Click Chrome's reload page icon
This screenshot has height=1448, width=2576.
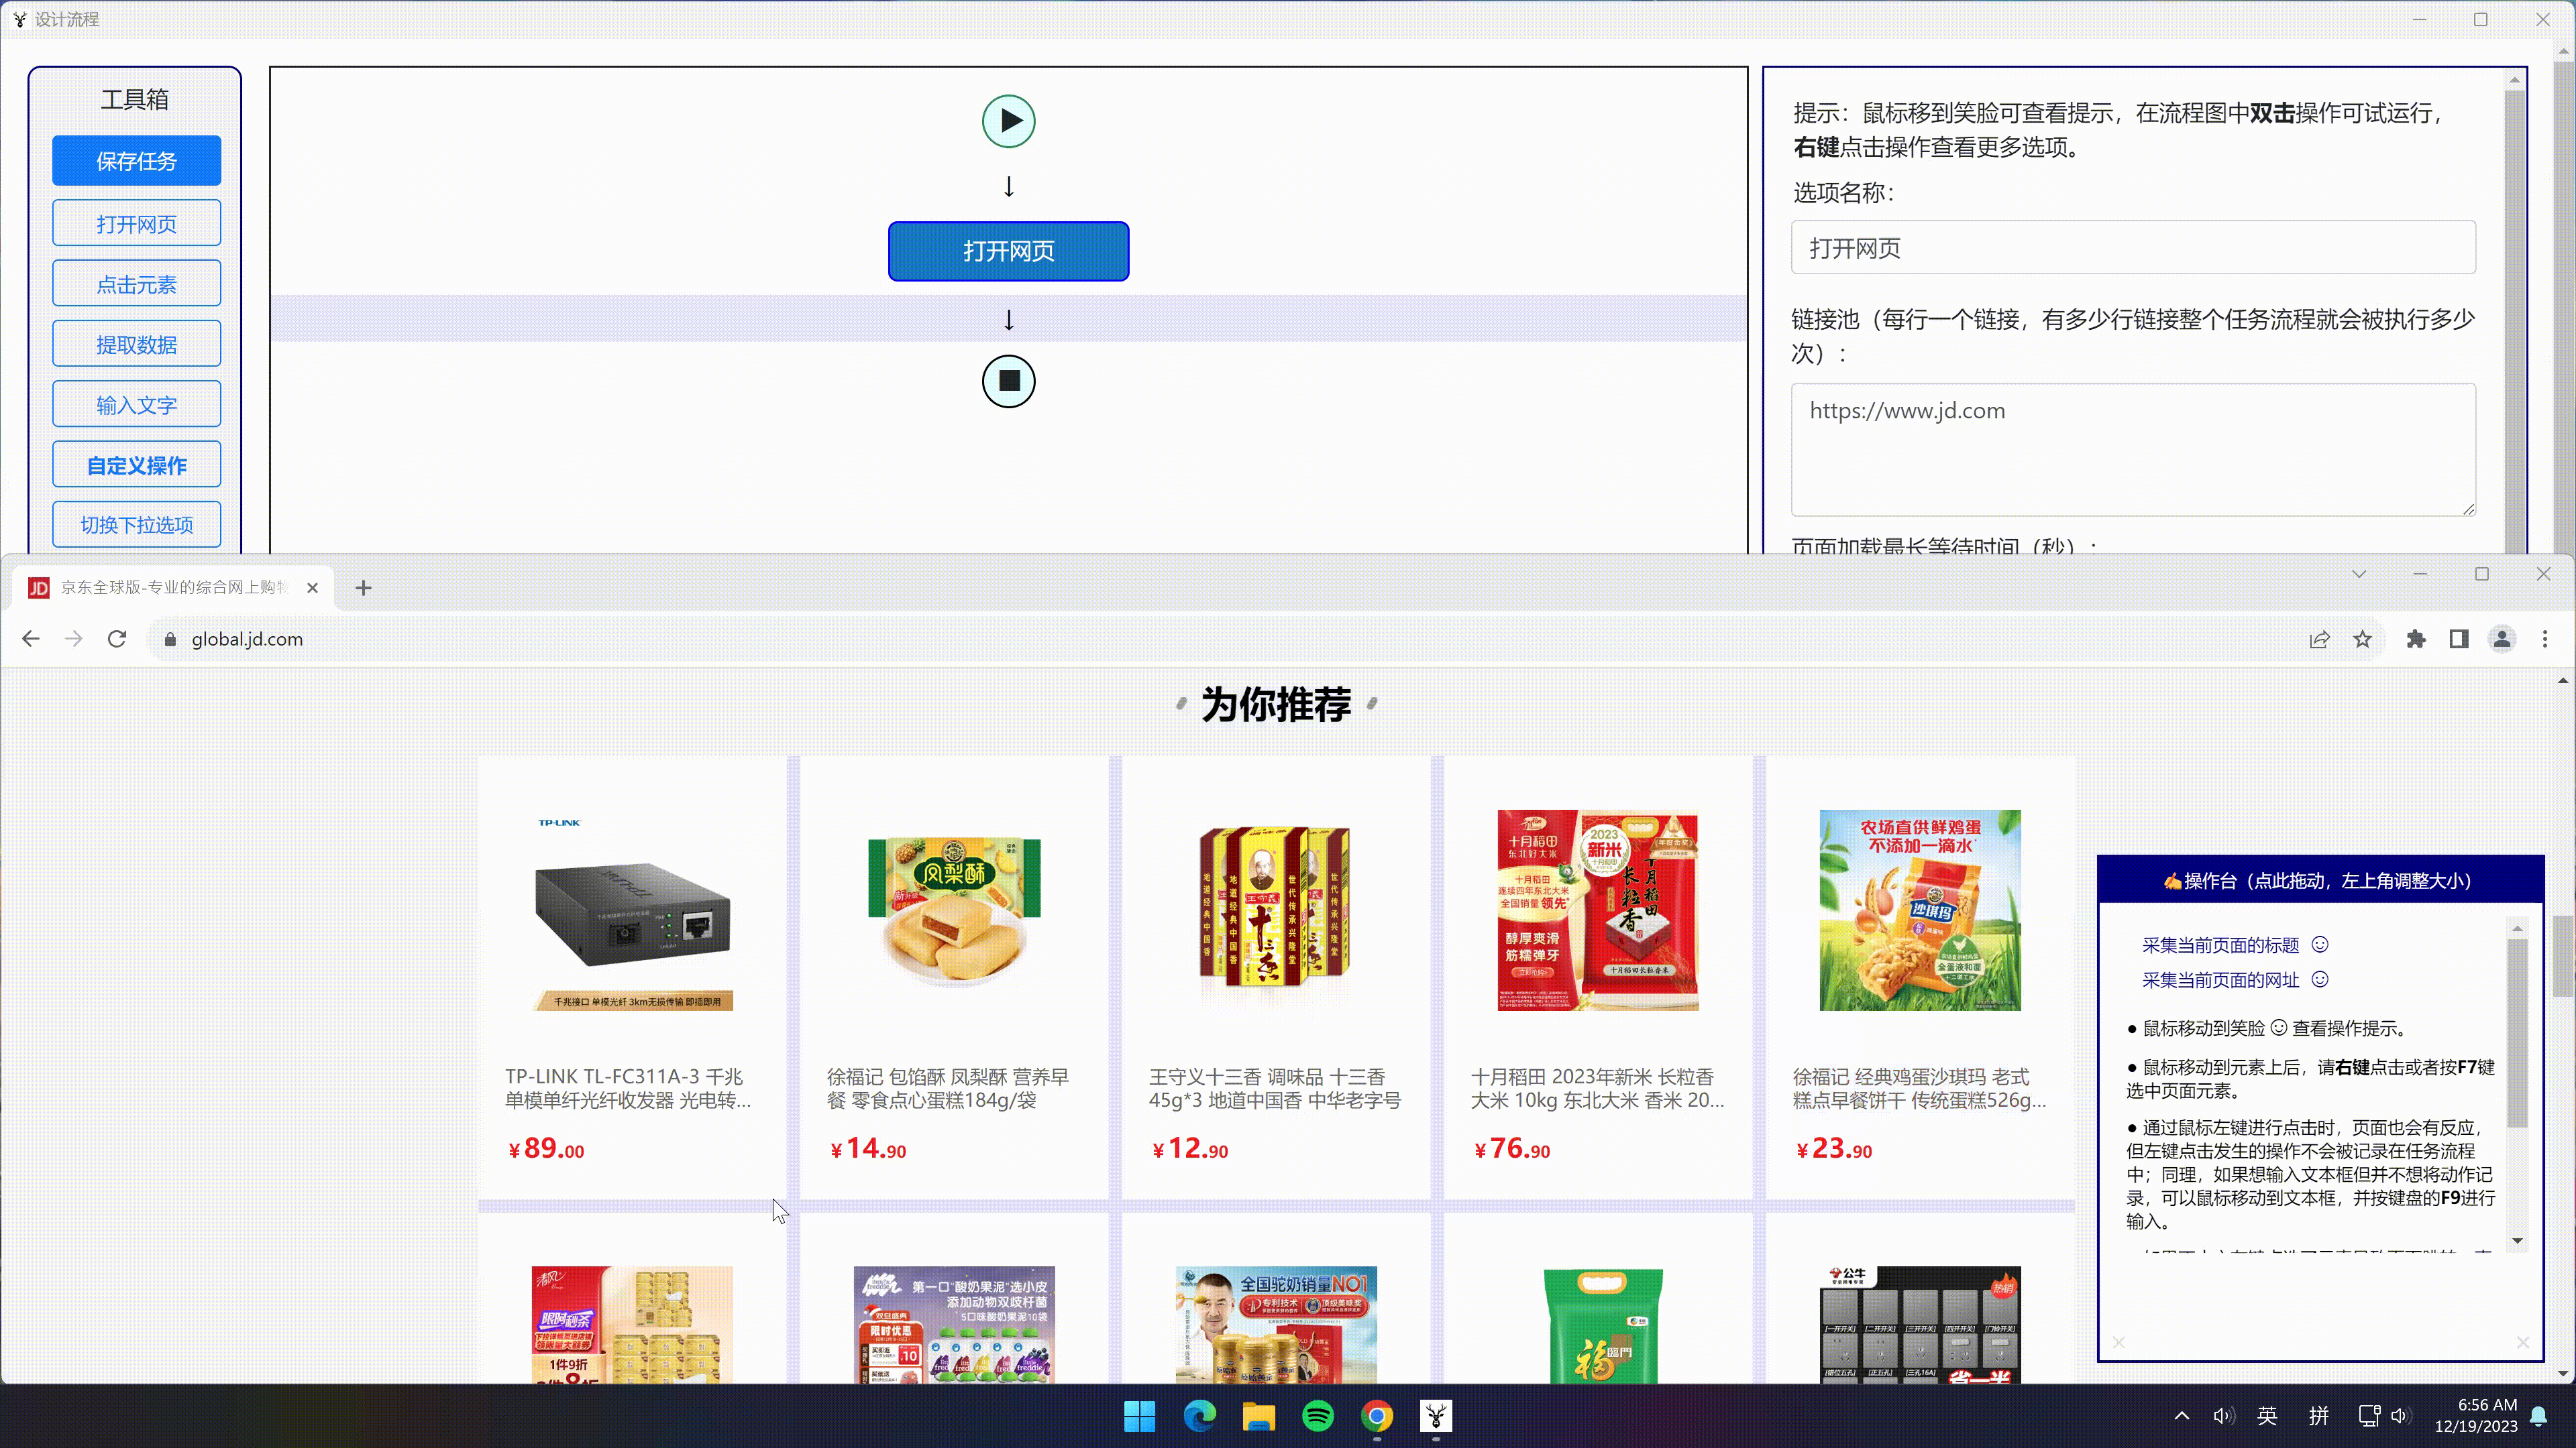[x=117, y=639]
